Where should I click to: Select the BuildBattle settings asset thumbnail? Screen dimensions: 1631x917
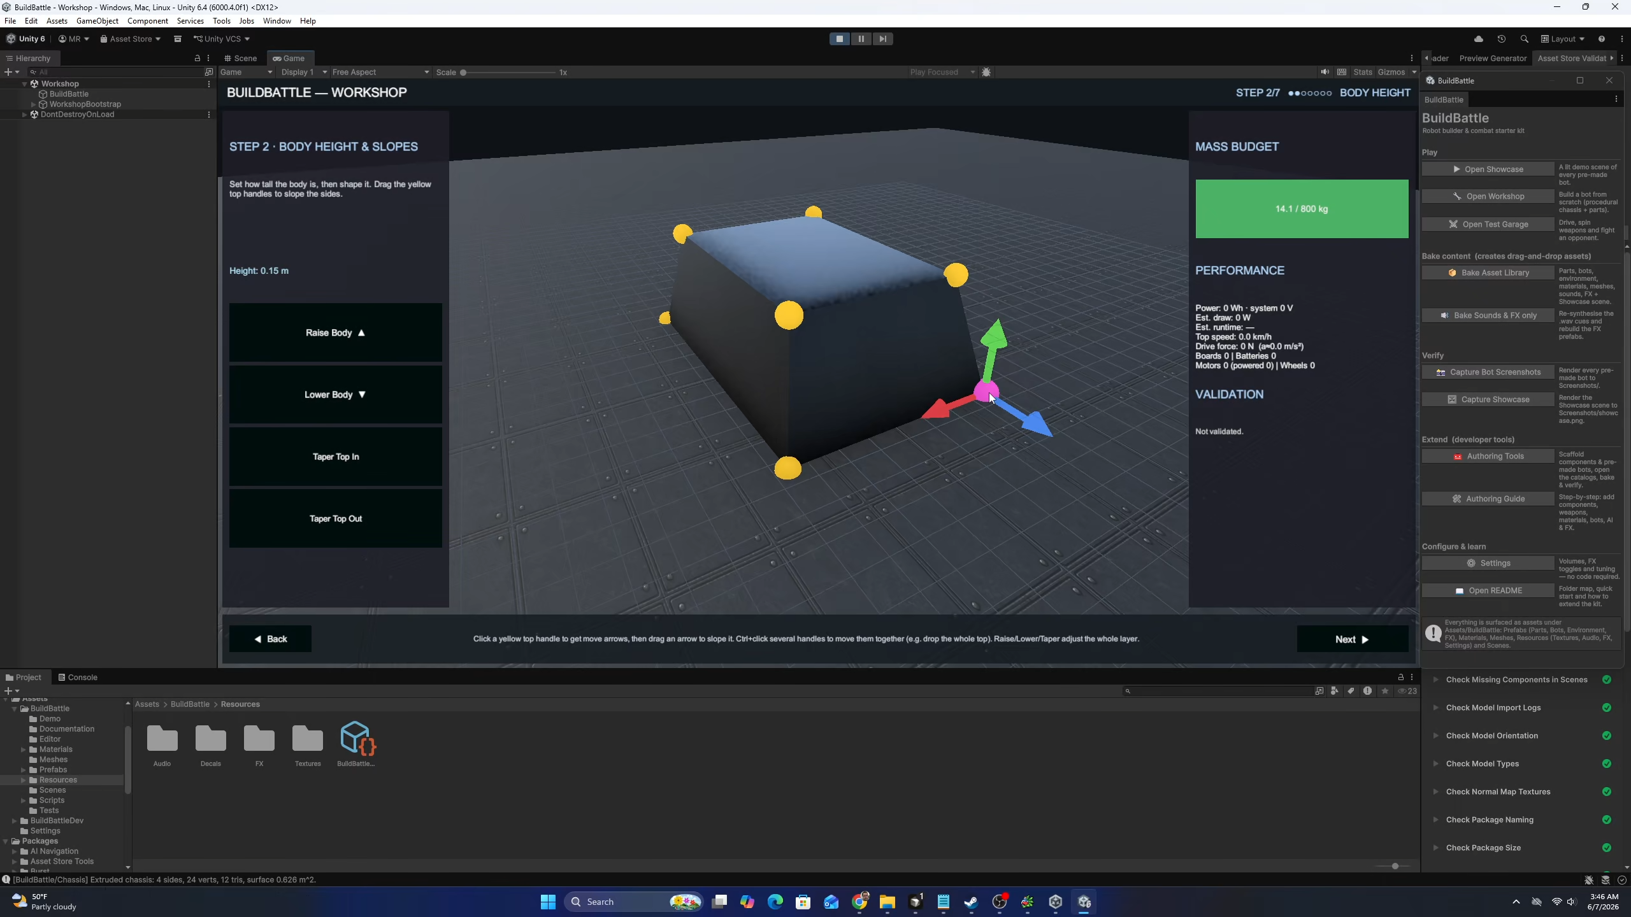[357, 744]
